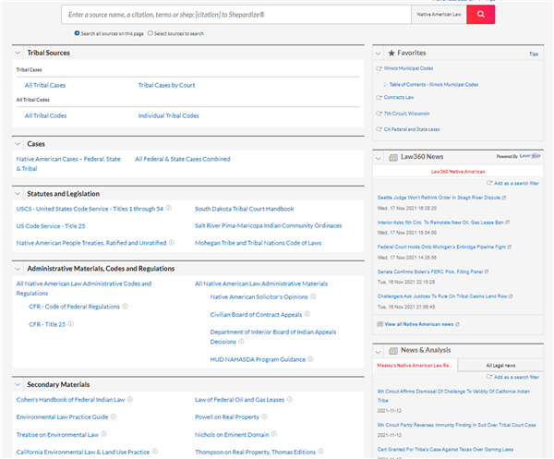Open info icon for Law of Federal Oil and Gas Leases

click(290, 399)
